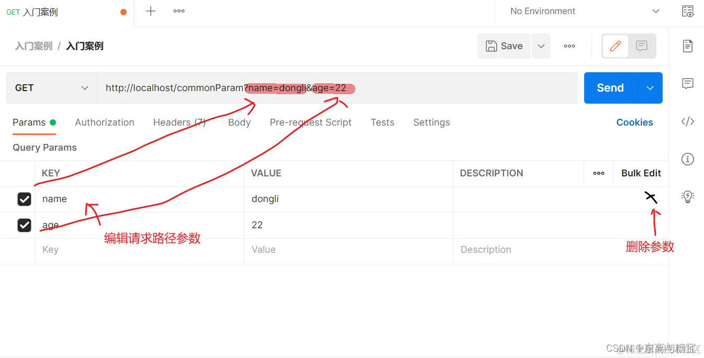
Task: Open the Settings tab
Action: click(x=431, y=122)
